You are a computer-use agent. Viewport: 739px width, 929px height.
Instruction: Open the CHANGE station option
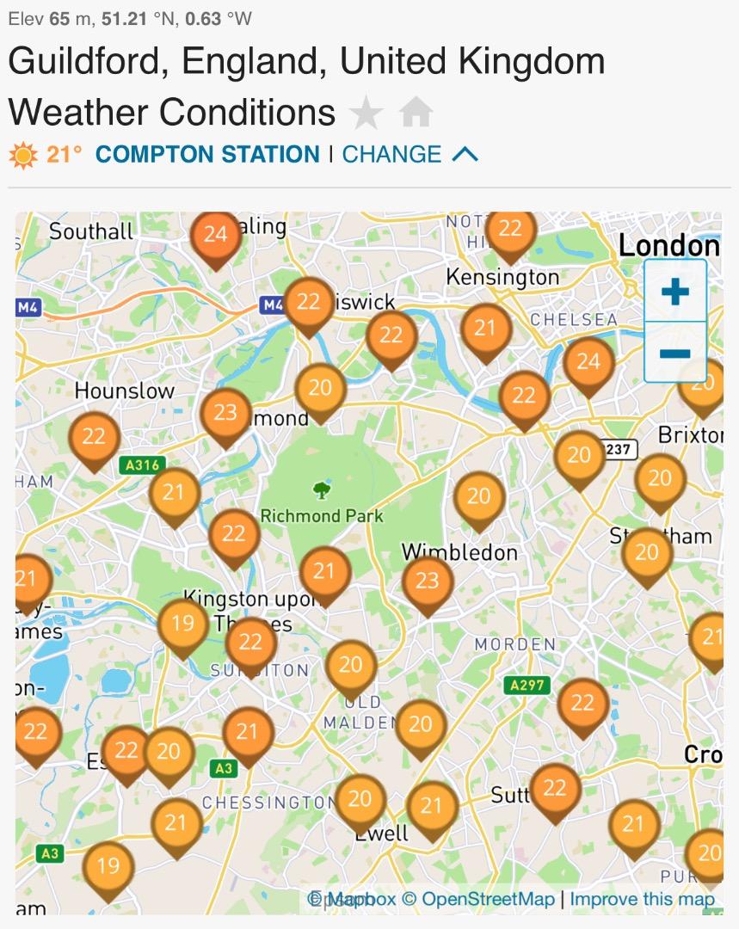pos(391,155)
